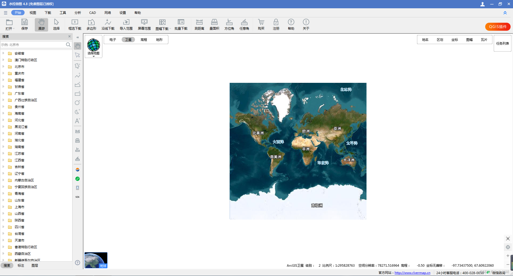Switch map type to 电子
The image size is (513, 276).
pos(113,40)
